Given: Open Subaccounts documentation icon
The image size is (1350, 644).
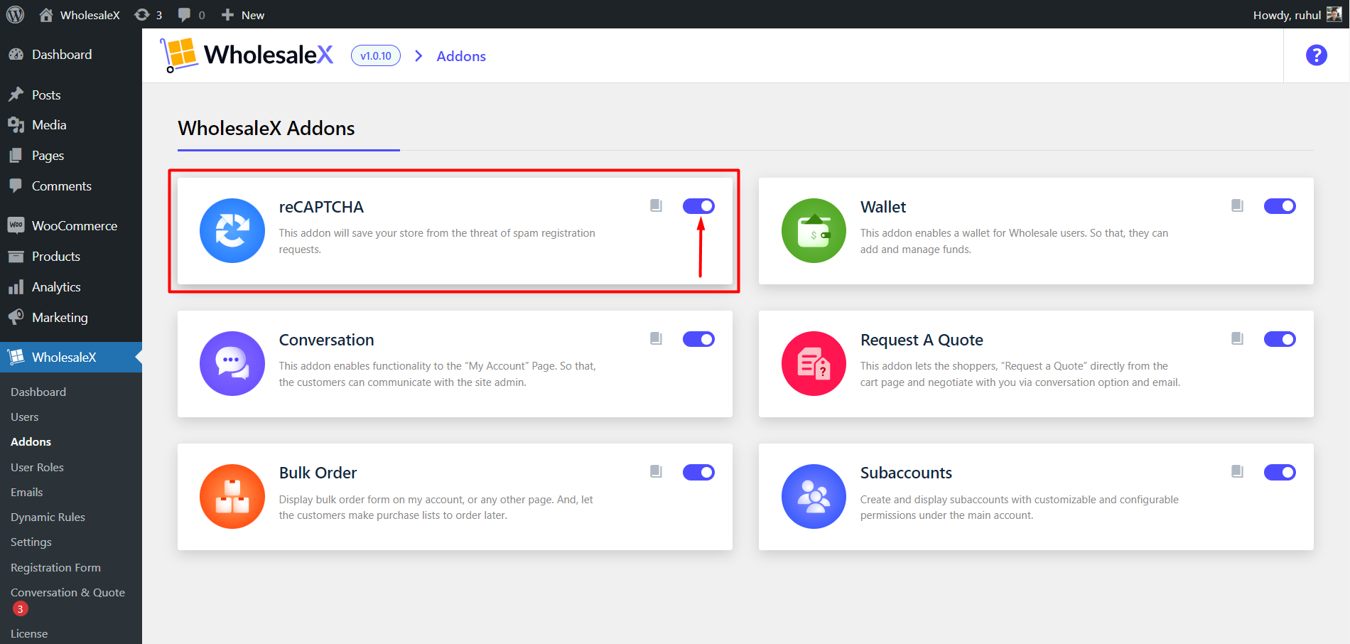Looking at the screenshot, I should click(x=1237, y=471).
